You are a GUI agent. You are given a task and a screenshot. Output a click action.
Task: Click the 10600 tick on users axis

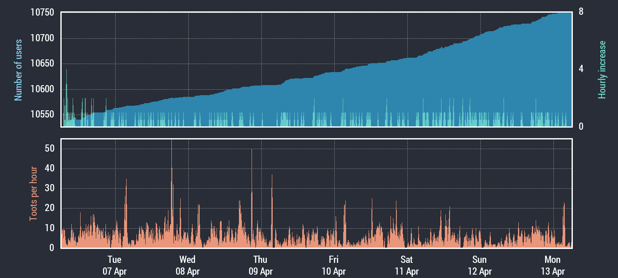pyautogui.click(x=42, y=89)
